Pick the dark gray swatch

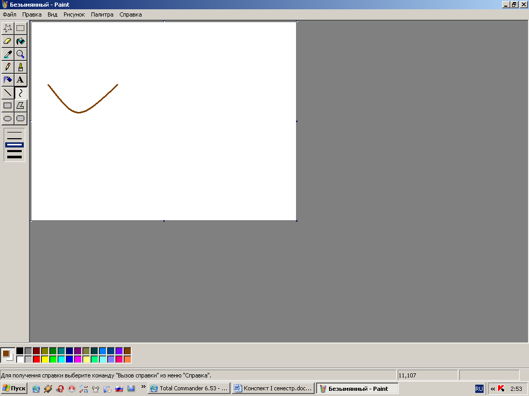pyautogui.click(x=28, y=351)
